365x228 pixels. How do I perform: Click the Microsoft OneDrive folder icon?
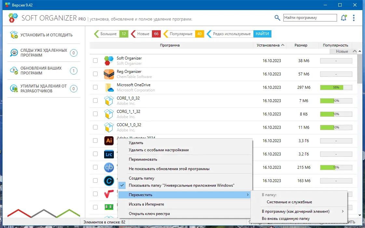109,87
